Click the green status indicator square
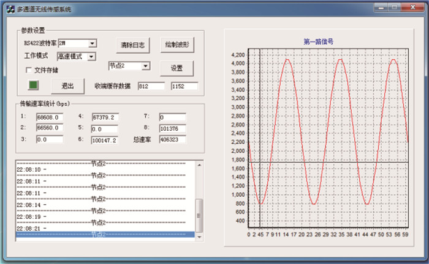The height and width of the screenshot is (264, 429). 34,84
